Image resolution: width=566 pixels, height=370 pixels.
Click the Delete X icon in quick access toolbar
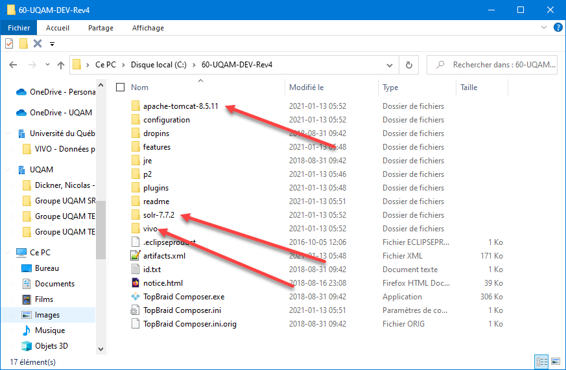[38, 43]
